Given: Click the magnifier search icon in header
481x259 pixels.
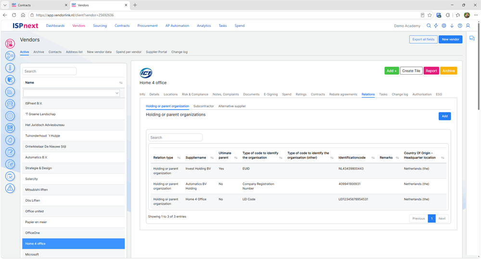Looking at the screenshot, I should [x=429, y=26].
